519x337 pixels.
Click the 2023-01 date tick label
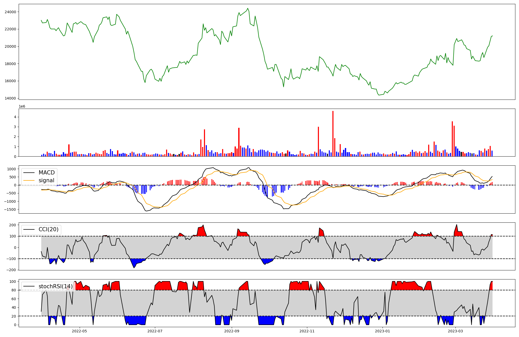383,331
